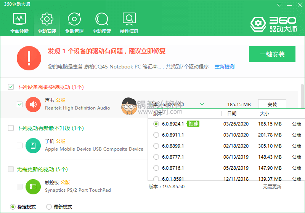Uncheck the Realtek High Definition Audio checkbox

pyautogui.click(x=20, y=105)
